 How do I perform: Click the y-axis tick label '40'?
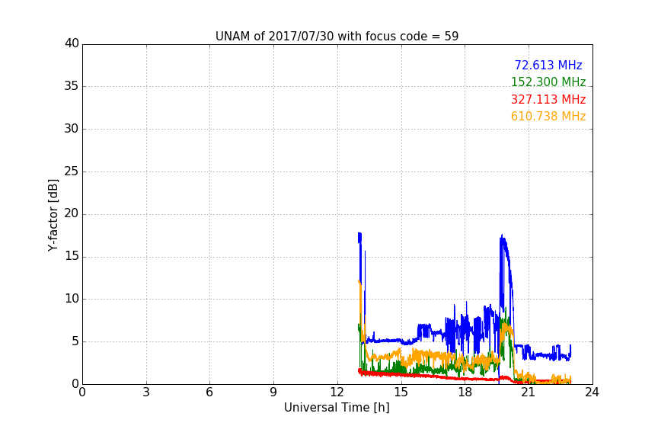pyautogui.click(x=72, y=43)
